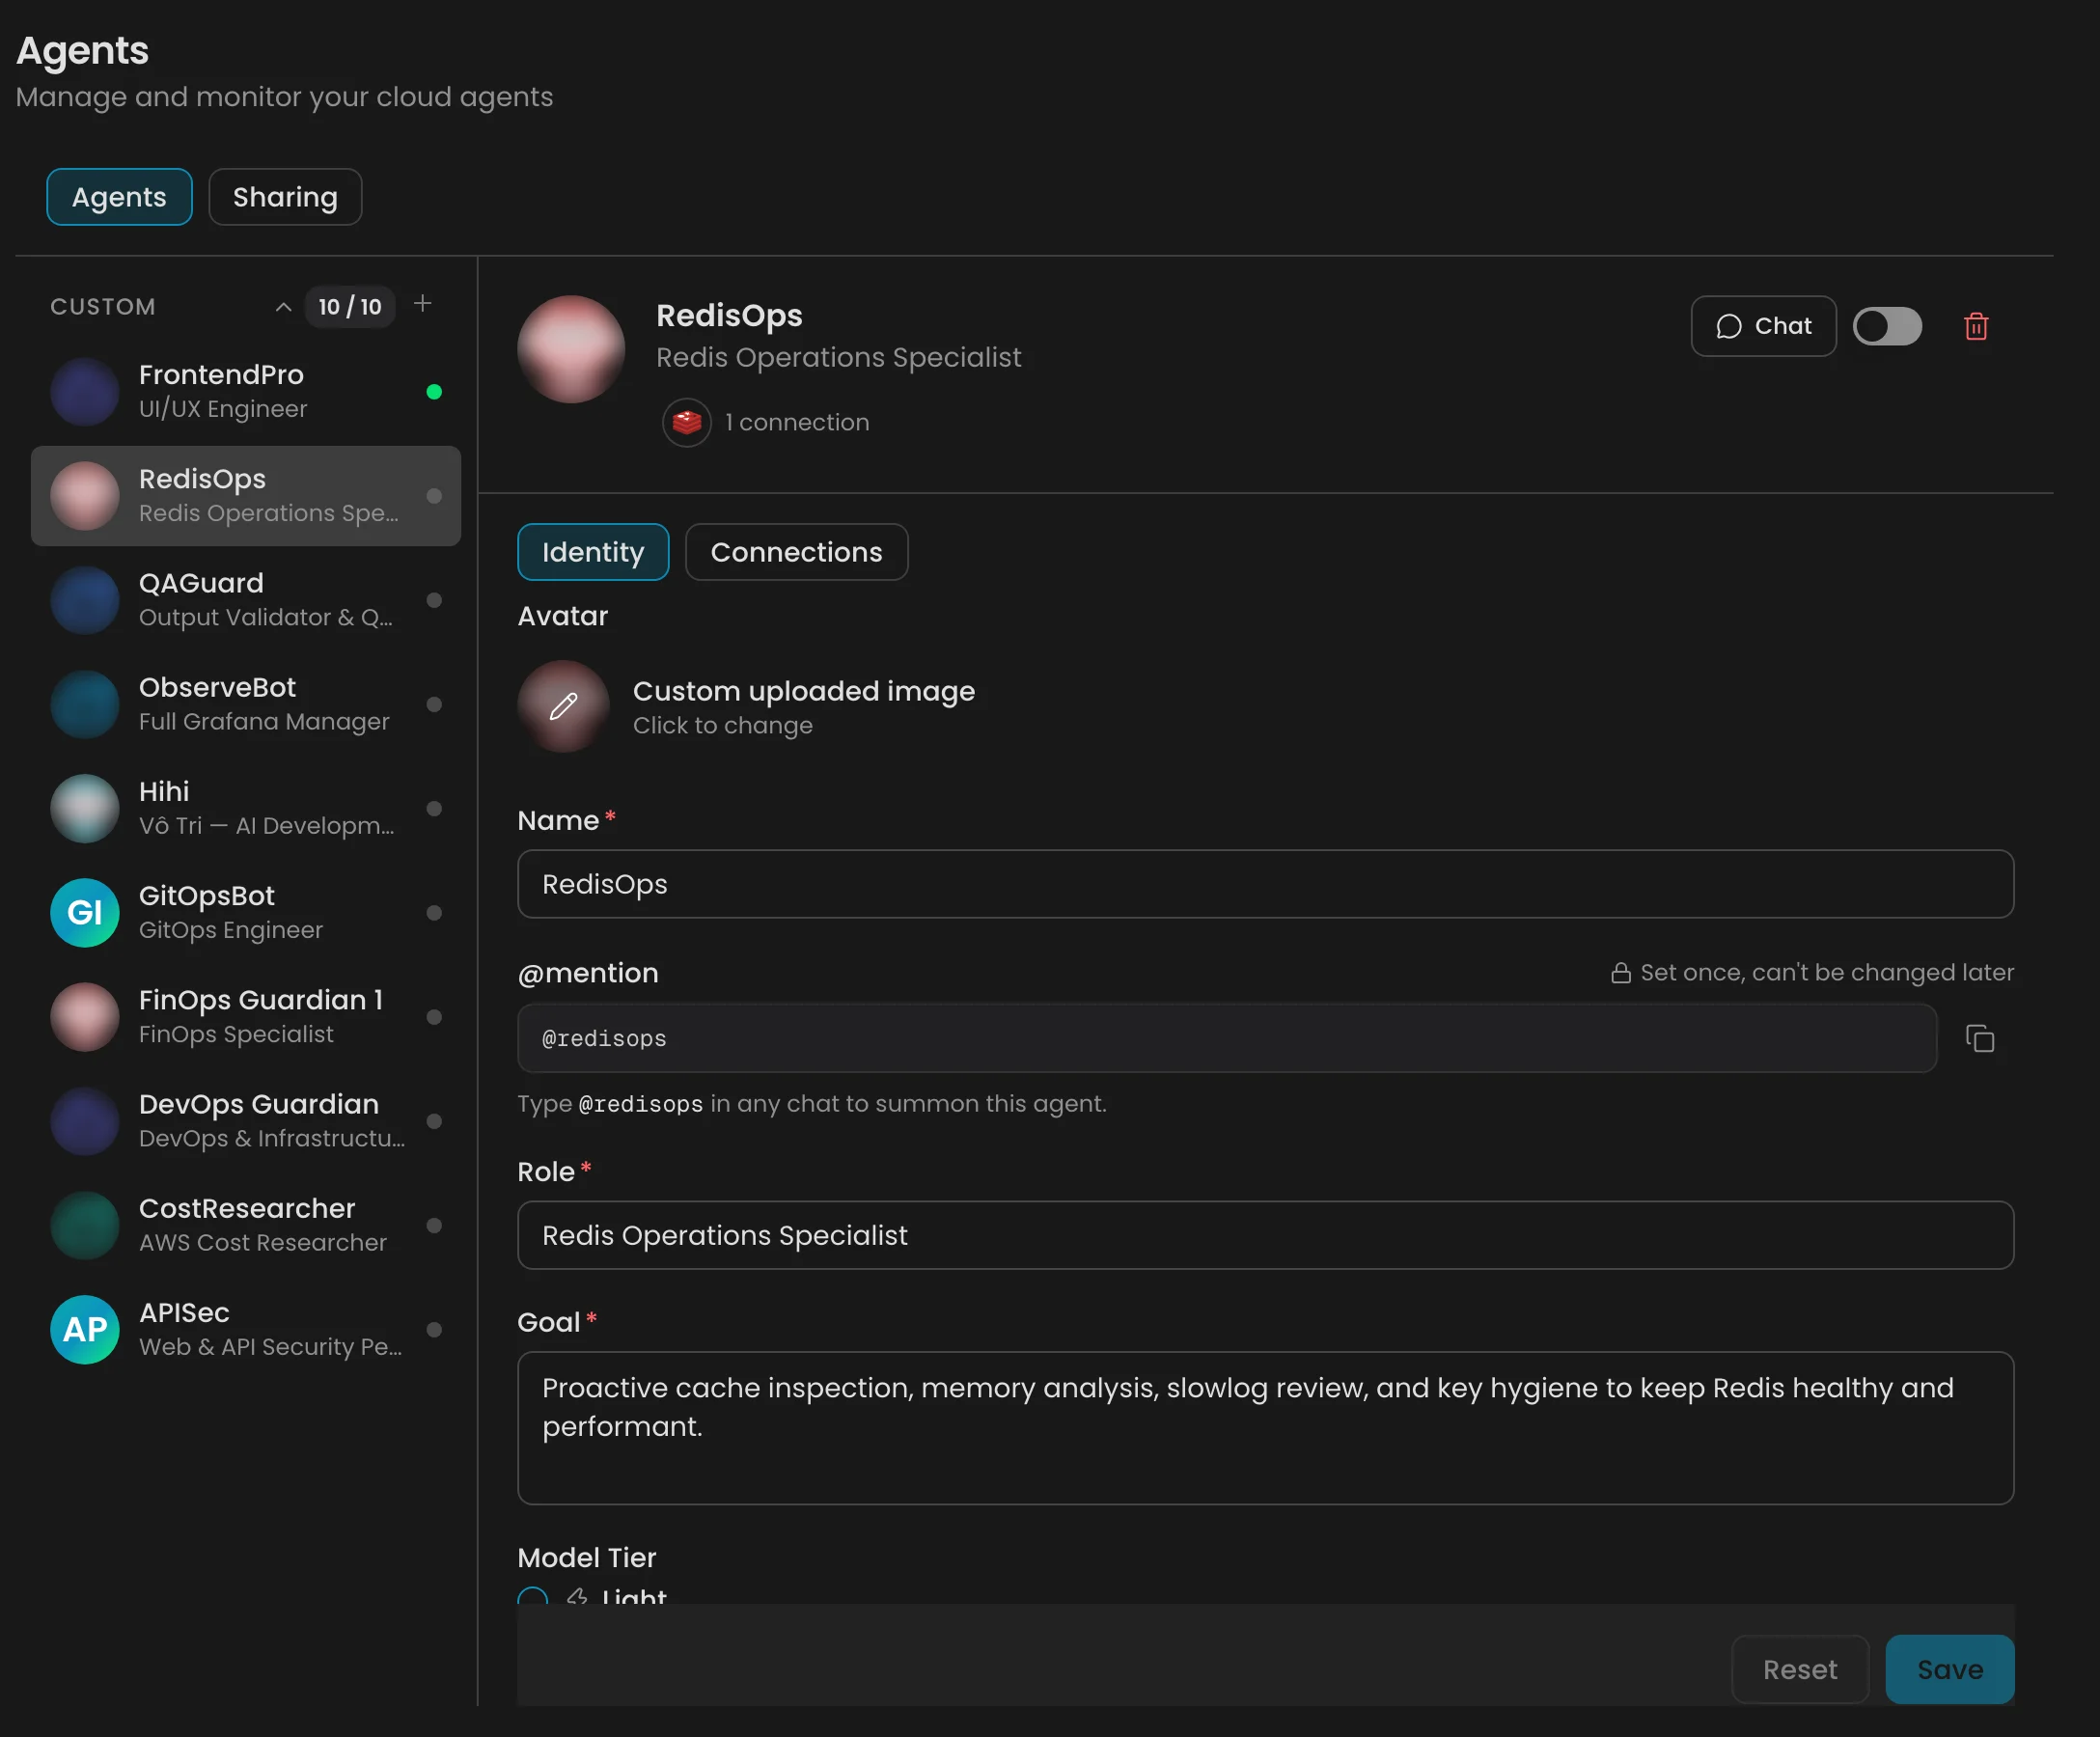Click the @mention locked field
This screenshot has width=2100, height=1737.
pyautogui.click(x=1227, y=1038)
